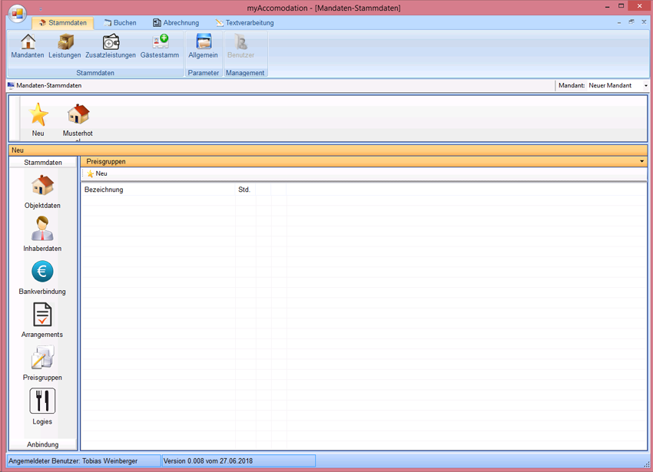Screen dimensions: 653x472
Task: Create new mandant with star icon
Action: click(x=38, y=119)
